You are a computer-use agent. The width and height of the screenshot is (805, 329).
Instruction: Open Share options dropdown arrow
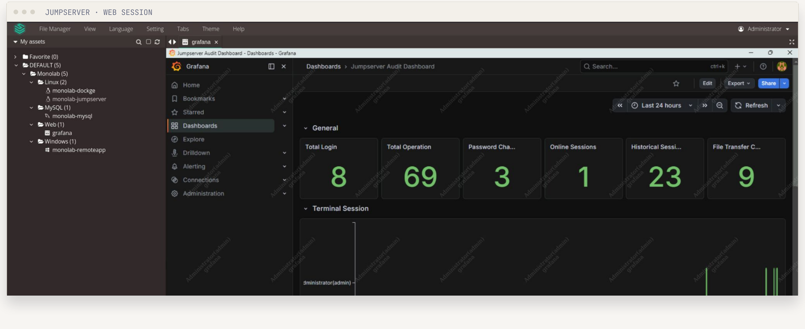click(x=784, y=84)
